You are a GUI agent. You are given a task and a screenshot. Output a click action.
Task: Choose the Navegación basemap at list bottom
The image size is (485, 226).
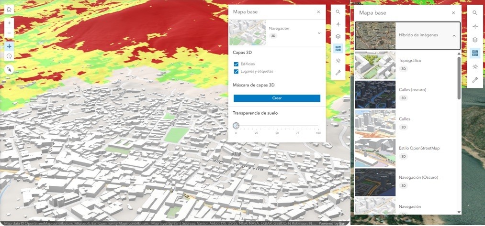tap(406, 206)
